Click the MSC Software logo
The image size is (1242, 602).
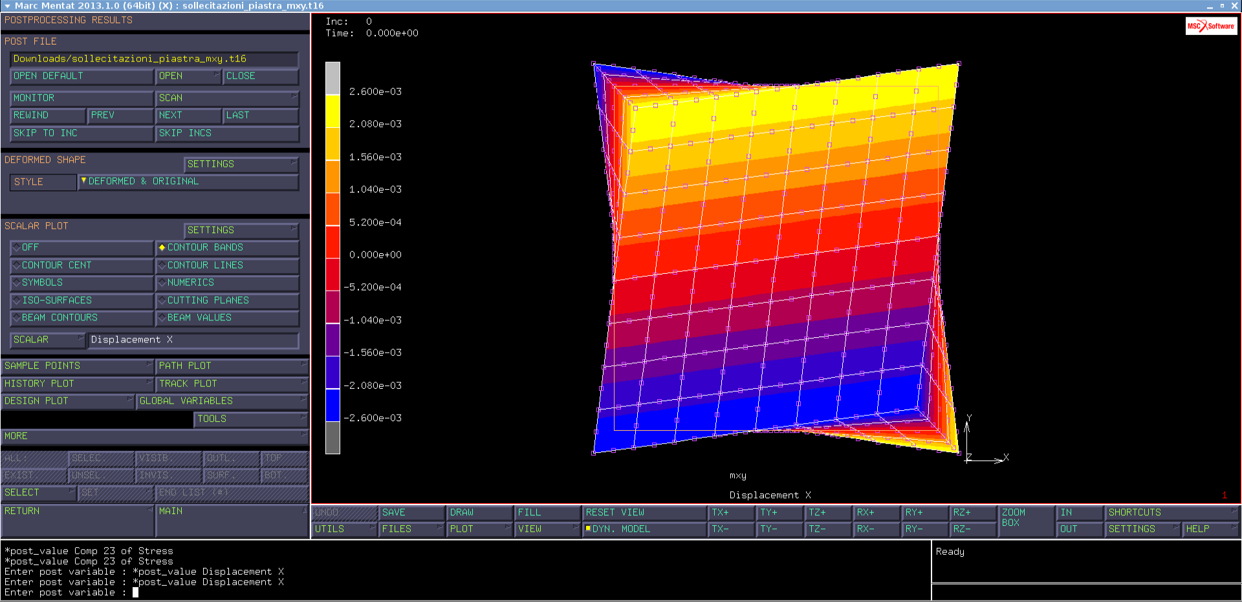(1210, 26)
